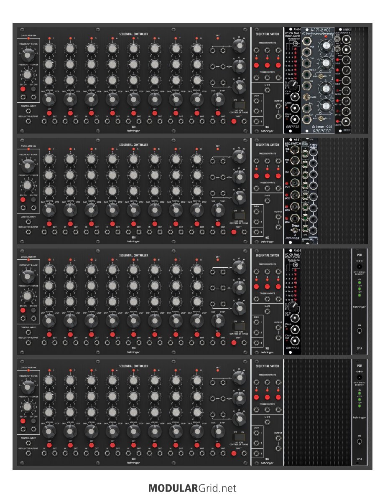
Task: Click the Manual knob on third-row A160-5
Action: tap(293, 307)
